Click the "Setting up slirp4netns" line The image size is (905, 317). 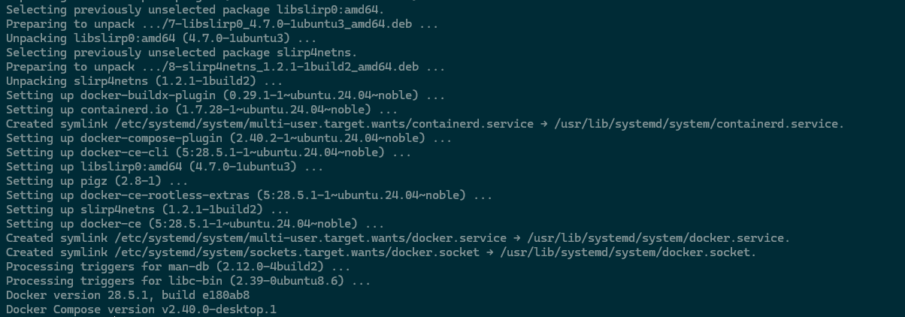pos(147,210)
